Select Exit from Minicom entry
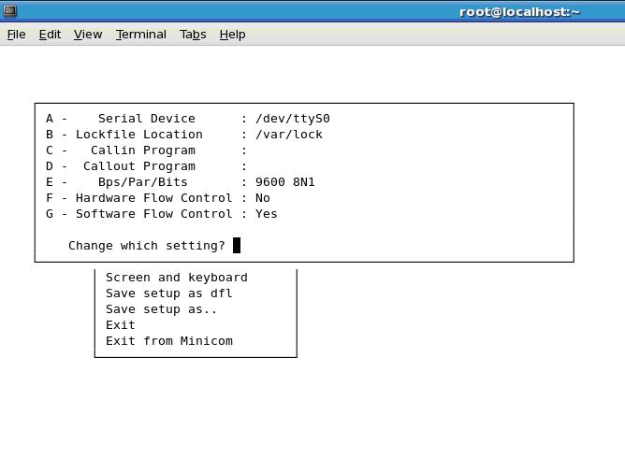The height and width of the screenshot is (472, 625). pyautogui.click(x=169, y=341)
